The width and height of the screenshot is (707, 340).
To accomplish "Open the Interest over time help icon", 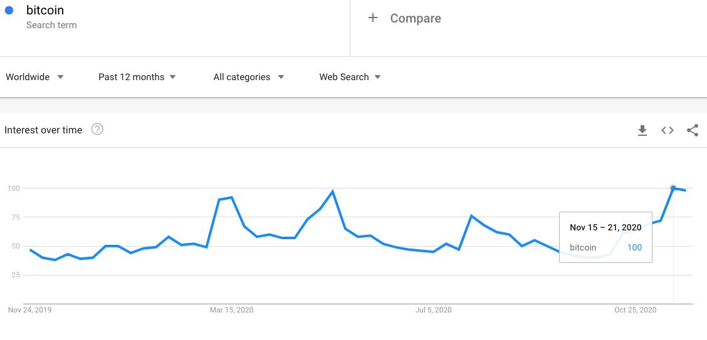I will [97, 130].
